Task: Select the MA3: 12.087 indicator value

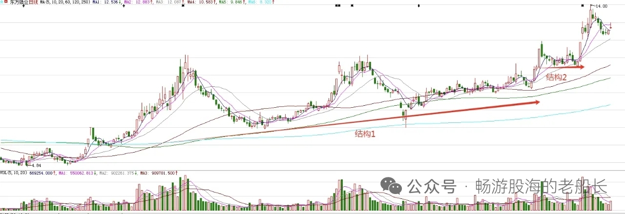Action: point(169,2)
